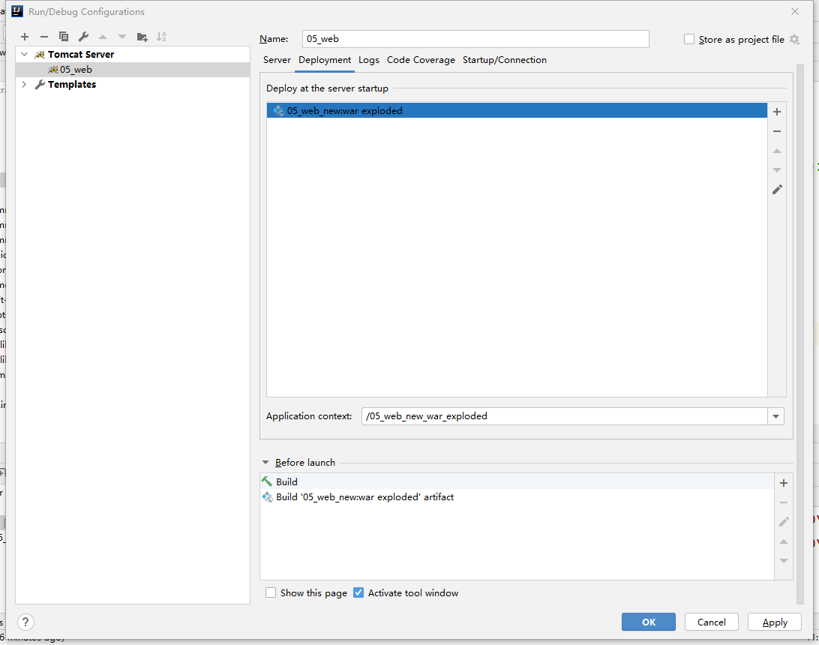The width and height of the screenshot is (819, 645).
Task: Click Apply to save changes
Action: click(774, 622)
